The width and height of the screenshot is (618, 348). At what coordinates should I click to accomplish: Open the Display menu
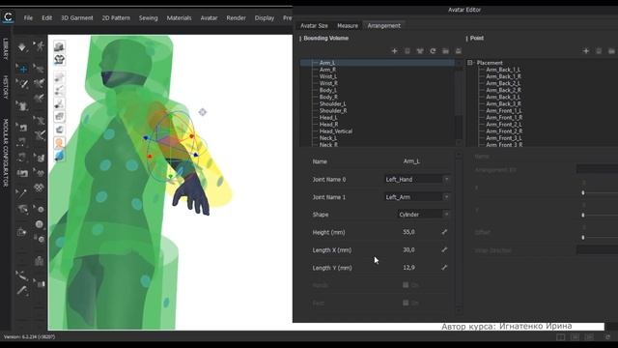265,17
